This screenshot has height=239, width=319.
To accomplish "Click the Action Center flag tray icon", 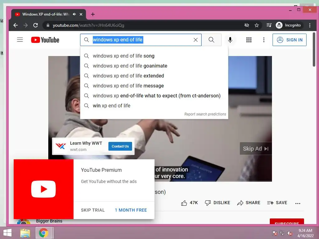I will coord(275,233).
